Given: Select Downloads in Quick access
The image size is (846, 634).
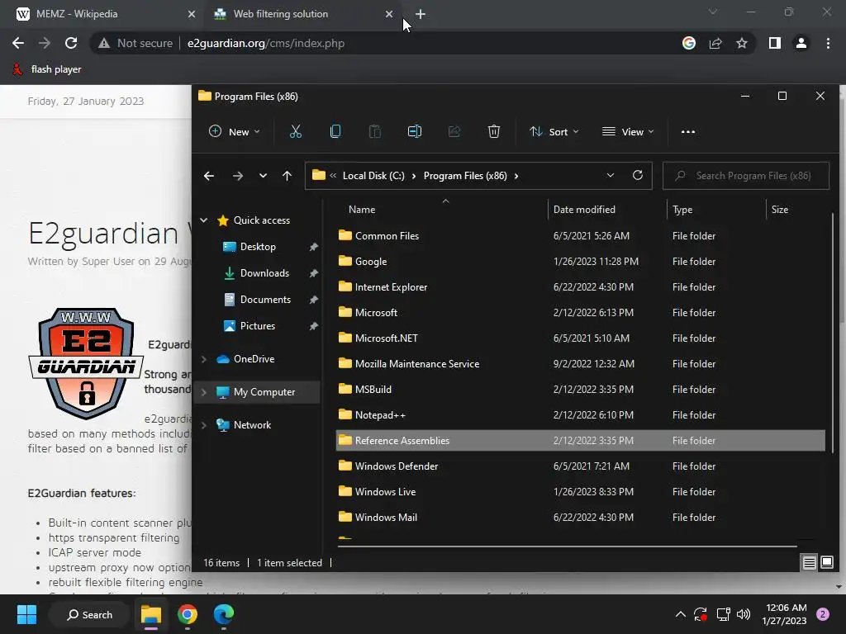Looking at the screenshot, I should [264, 272].
